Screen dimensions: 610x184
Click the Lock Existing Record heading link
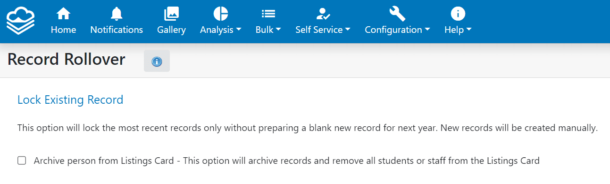click(x=70, y=100)
